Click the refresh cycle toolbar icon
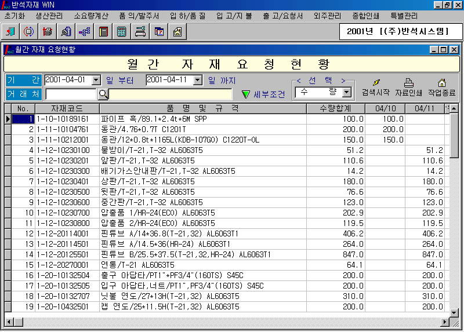 tap(29, 31)
